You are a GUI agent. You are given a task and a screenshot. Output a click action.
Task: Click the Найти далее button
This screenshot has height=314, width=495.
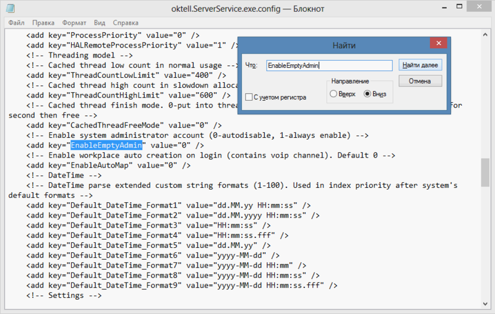coord(420,65)
